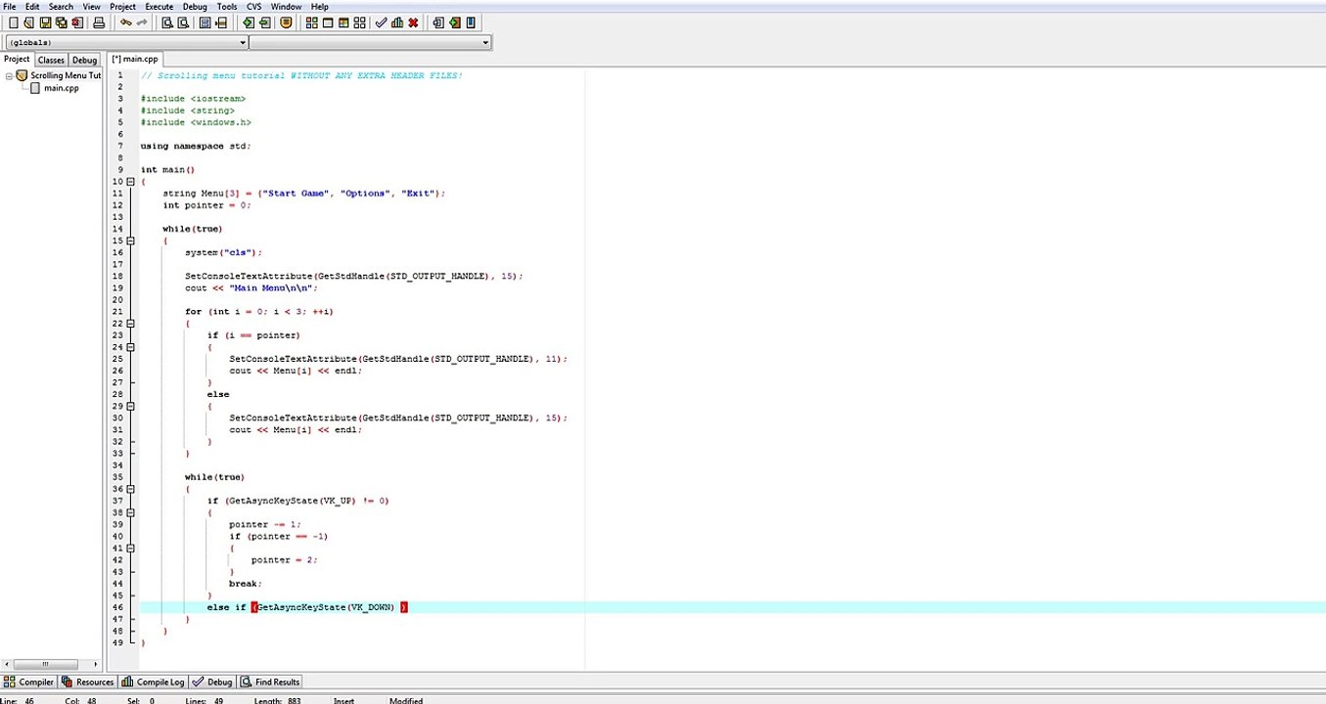
Task: Click the Rebuild All icon
Action: click(x=359, y=22)
